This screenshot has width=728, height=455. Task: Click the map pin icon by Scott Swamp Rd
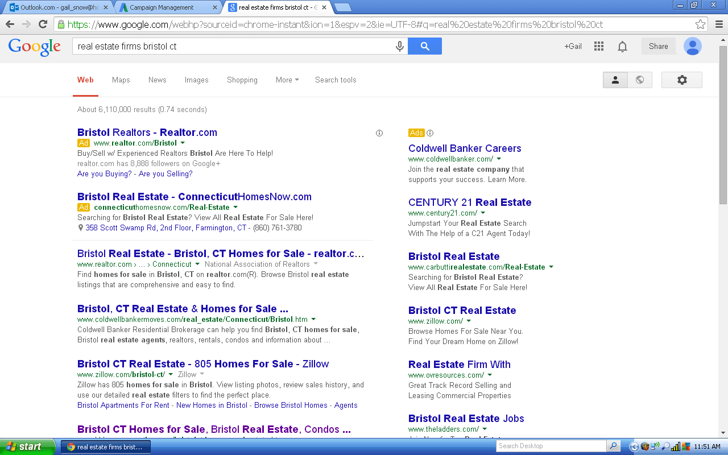point(80,228)
